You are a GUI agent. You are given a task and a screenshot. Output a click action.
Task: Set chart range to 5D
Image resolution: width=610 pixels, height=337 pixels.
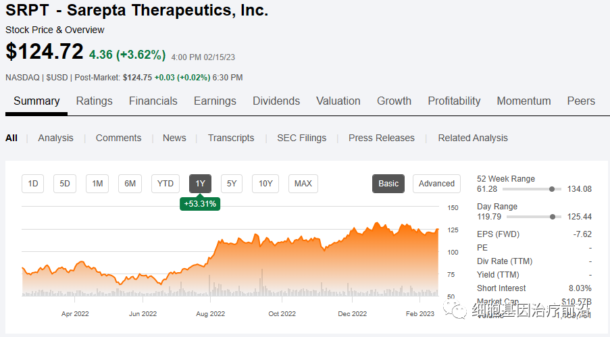click(x=65, y=184)
